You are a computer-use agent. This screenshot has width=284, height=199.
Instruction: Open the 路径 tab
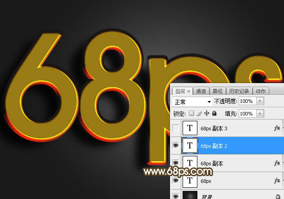pos(218,91)
